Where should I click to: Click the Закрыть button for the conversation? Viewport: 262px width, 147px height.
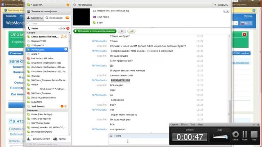[221, 5]
